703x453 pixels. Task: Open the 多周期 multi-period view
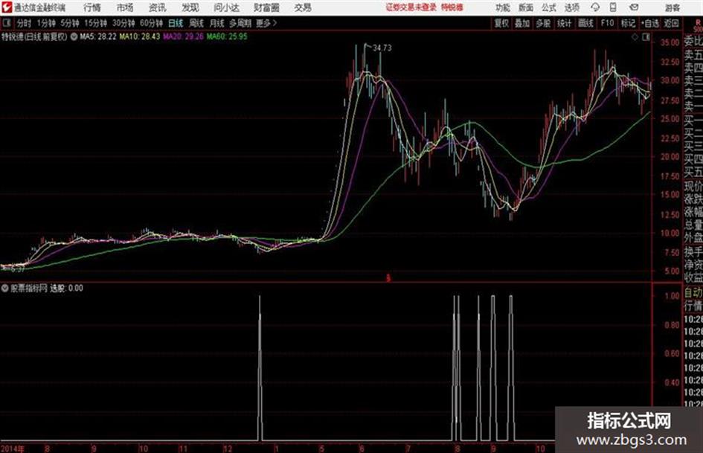(240, 23)
